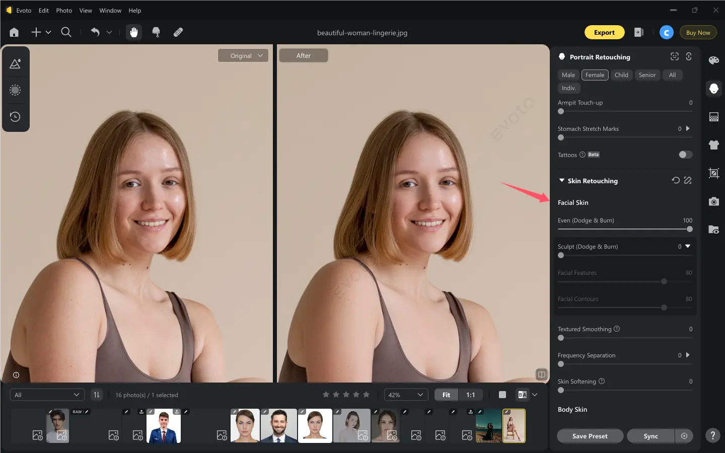Open the Portrait Retouching panel in the sidebar
The image size is (725, 453).
click(x=713, y=89)
